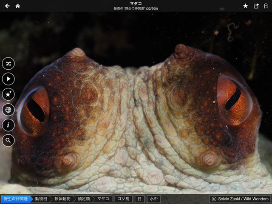Open Solvin Zankl / Wild Wonders credit
Image resolution: width=272 pixels, height=204 pixels.
[240, 199]
